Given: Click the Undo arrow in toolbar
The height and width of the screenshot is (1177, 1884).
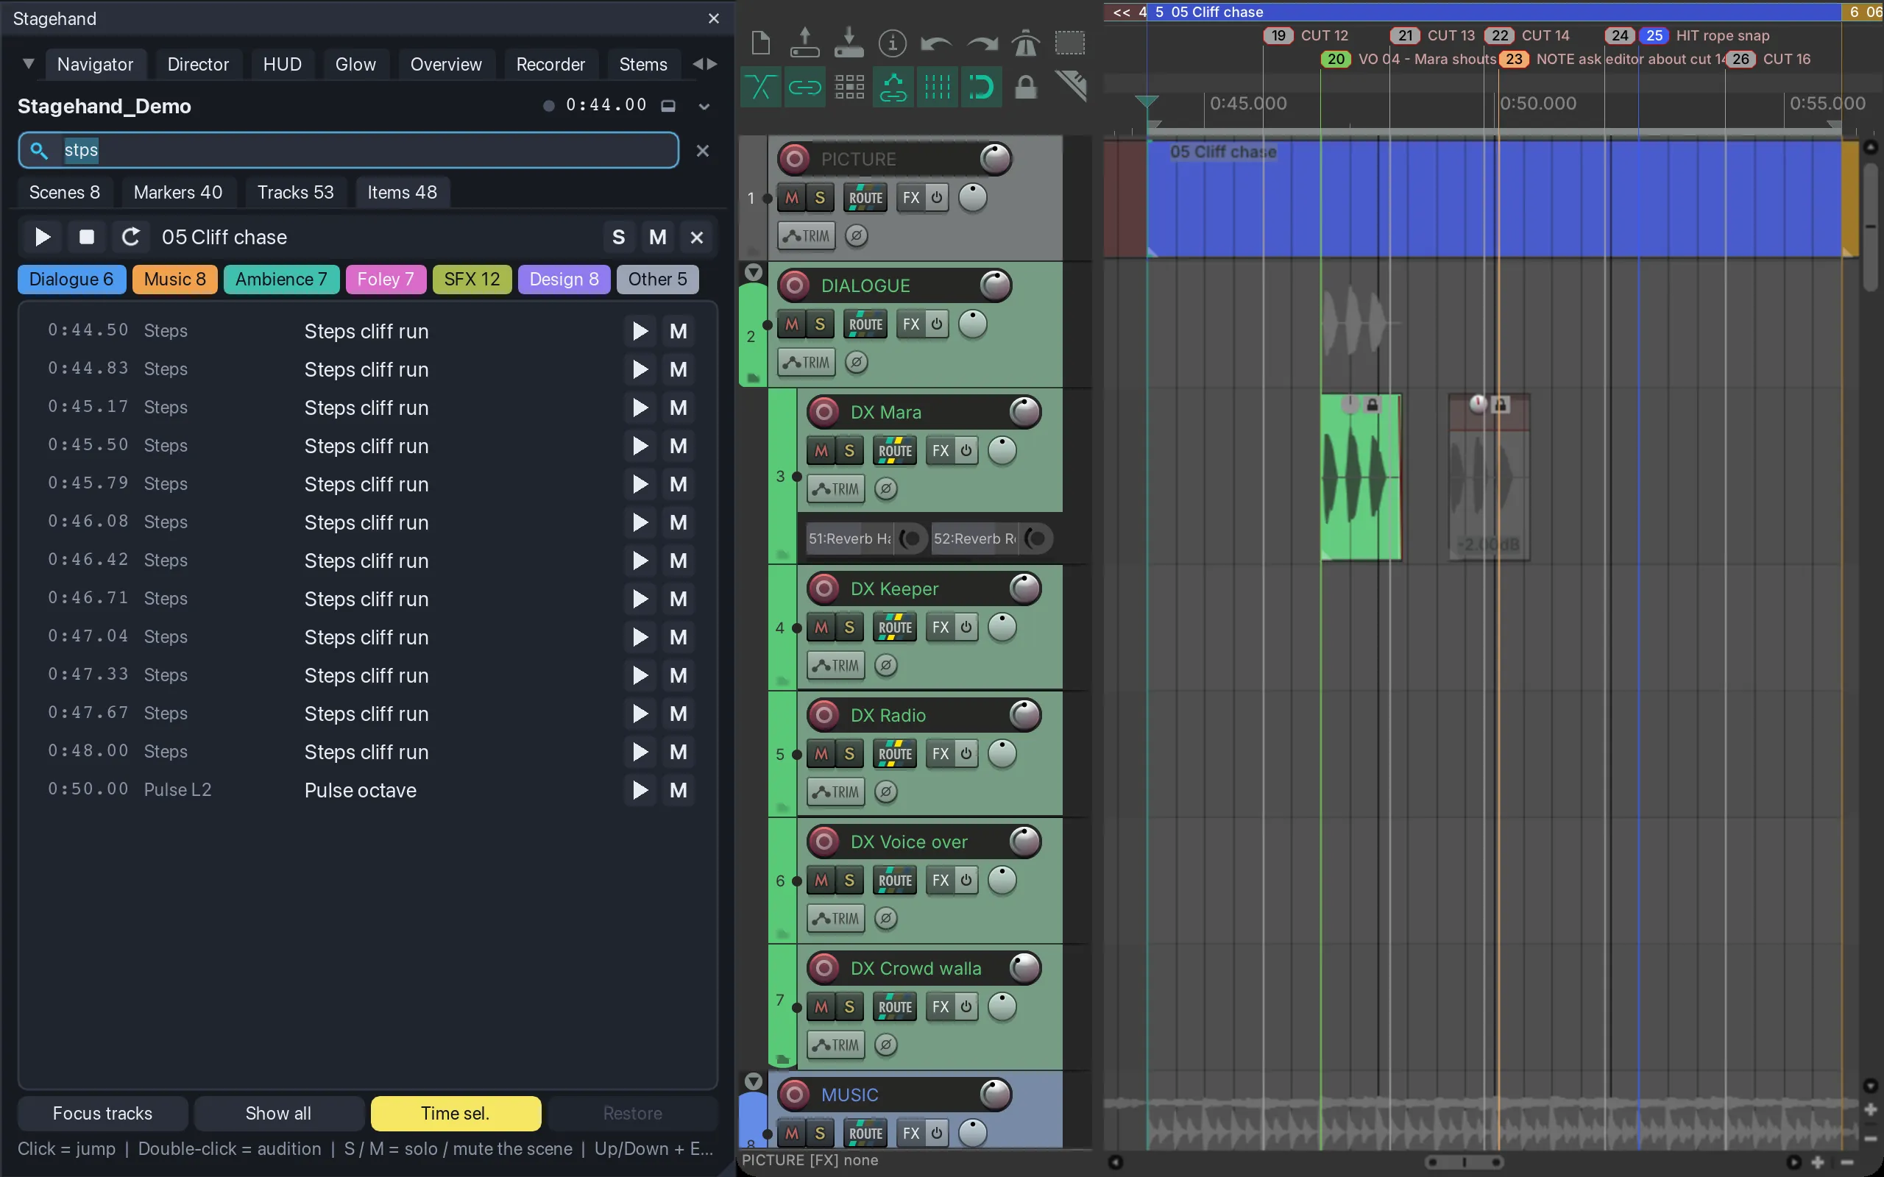Looking at the screenshot, I should (936, 43).
